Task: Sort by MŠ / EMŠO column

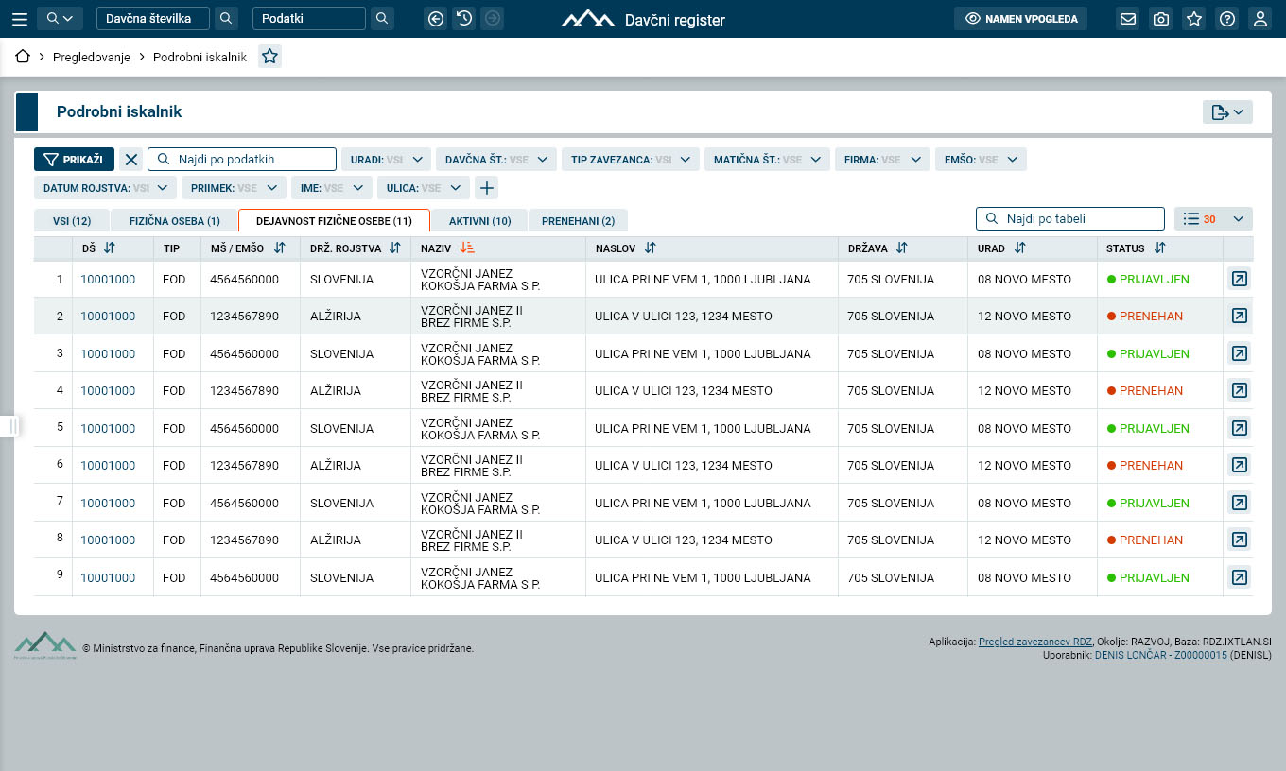Action: point(279,248)
